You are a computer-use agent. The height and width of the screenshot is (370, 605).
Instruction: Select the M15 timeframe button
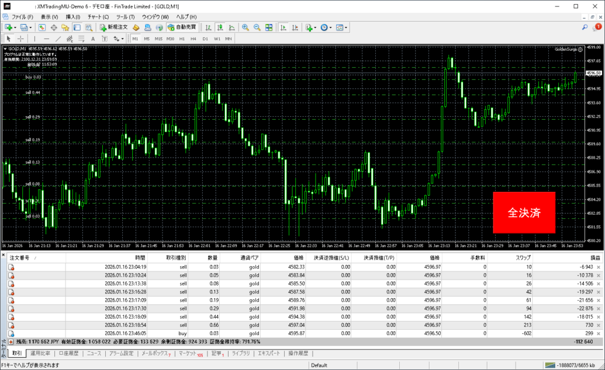[158, 38]
